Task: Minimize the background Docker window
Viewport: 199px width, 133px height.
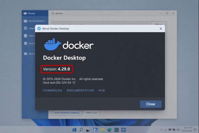Action: pyautogui.click(x=161, y=13)
